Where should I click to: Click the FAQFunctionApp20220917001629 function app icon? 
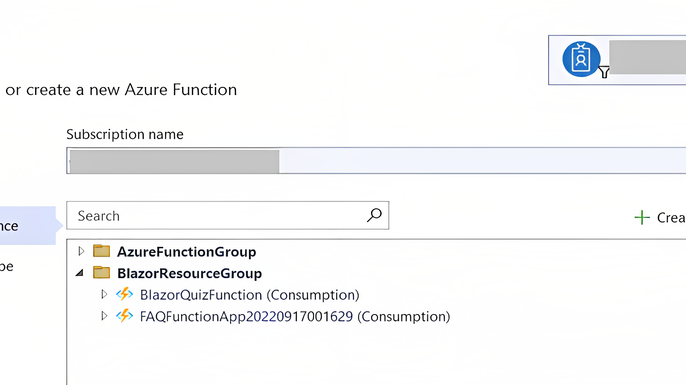[124, 316]
